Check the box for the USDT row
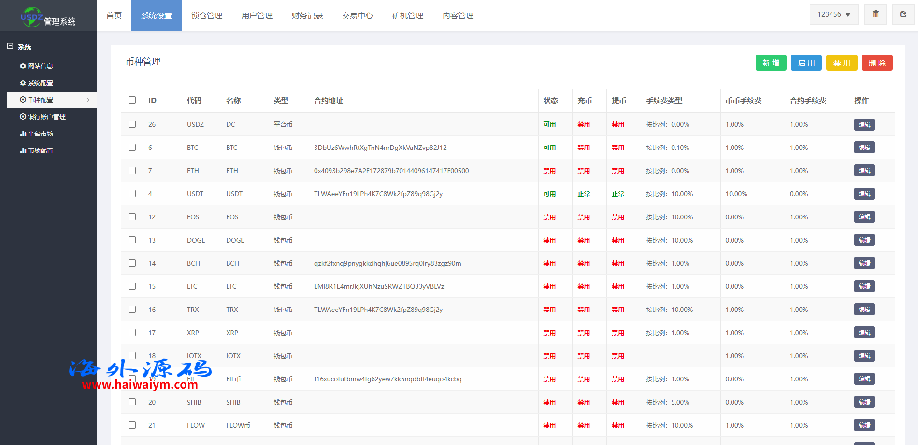The width and height of the screenshot is (918, 445). point(132,194)
